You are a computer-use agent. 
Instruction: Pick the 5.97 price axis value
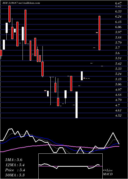118,32
